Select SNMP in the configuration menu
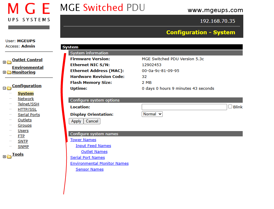Viewport: 274px width, 209px height. pyautogui.click(x=23, y=147)
